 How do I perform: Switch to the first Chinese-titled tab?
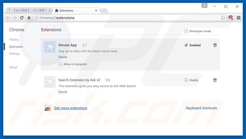coord(29,11)
